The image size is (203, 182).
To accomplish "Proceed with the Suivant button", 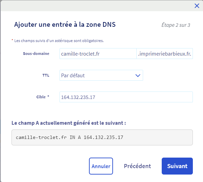I will click(x=177, y=166).
